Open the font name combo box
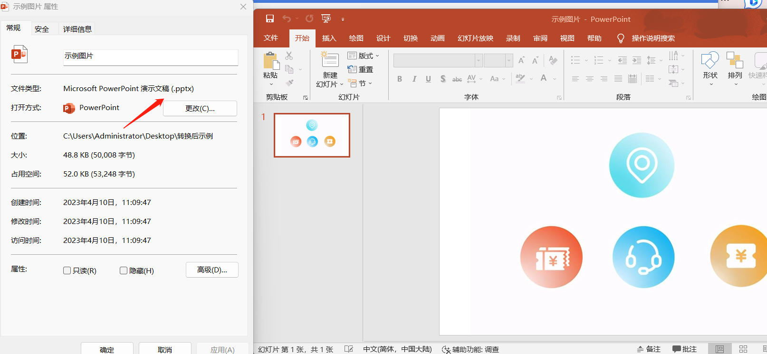This screenshot has width=767, height=354. point(479,61)
